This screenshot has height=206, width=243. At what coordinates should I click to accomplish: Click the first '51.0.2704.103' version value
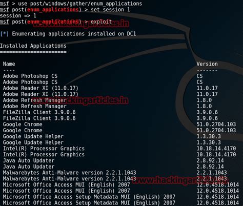[216, 125]
